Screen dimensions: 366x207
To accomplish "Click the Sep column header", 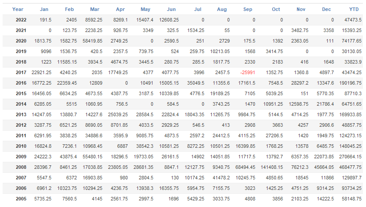I will pos(248,9).
